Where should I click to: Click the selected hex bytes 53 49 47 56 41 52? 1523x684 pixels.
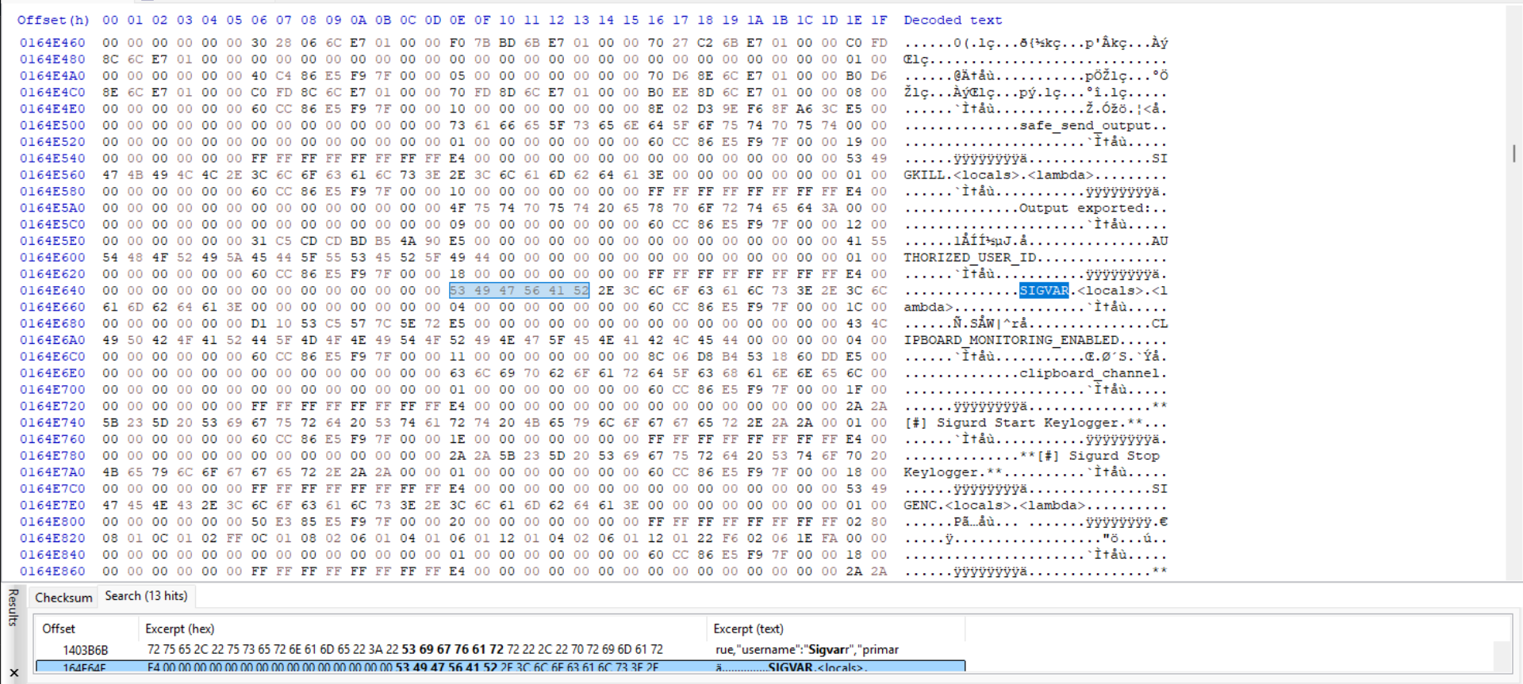click(x=519, y=291)
